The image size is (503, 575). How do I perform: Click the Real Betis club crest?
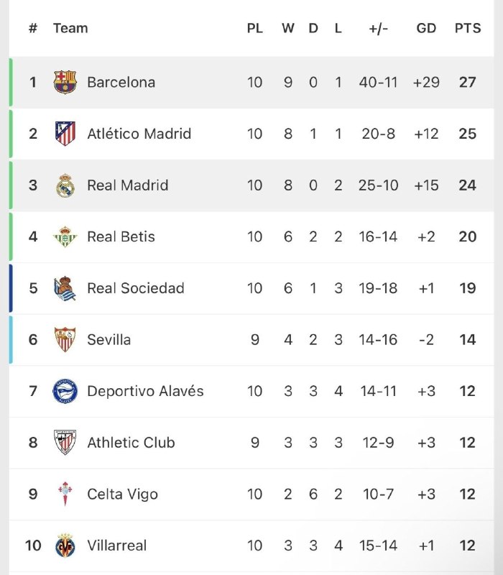(65, 236)
